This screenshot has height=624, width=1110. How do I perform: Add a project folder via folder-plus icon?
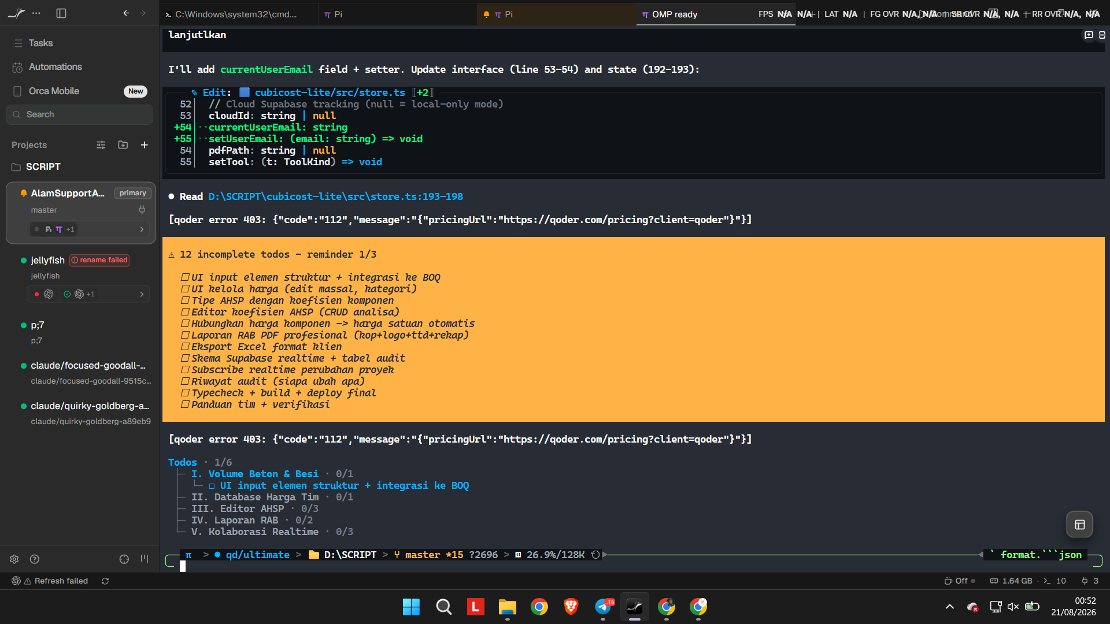click(x=123, y=145)
